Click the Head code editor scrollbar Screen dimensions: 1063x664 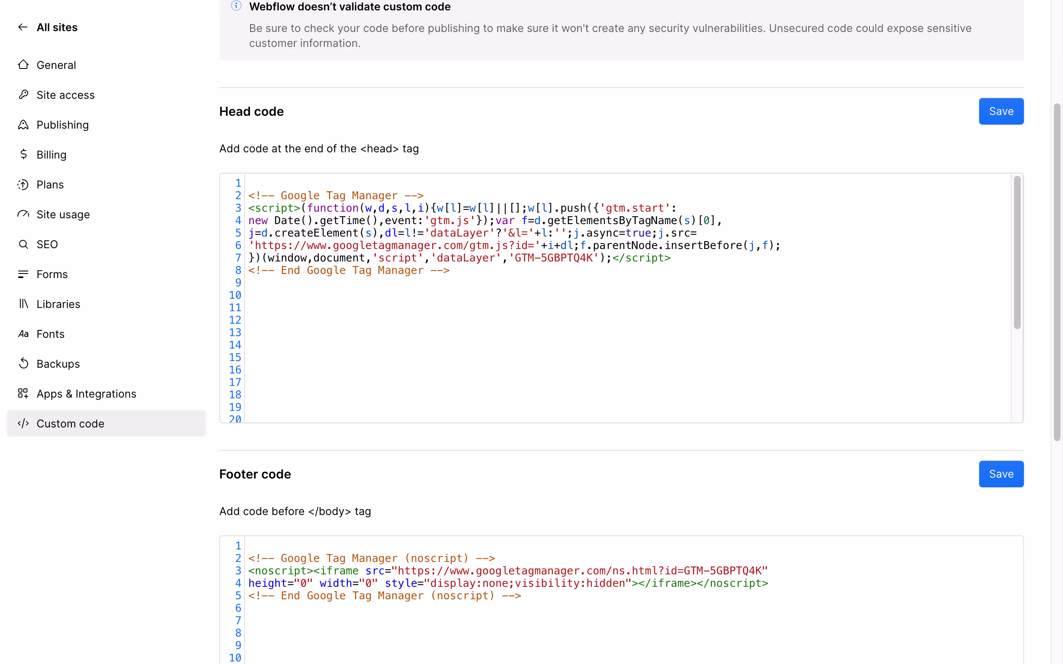click(1017, 252)
